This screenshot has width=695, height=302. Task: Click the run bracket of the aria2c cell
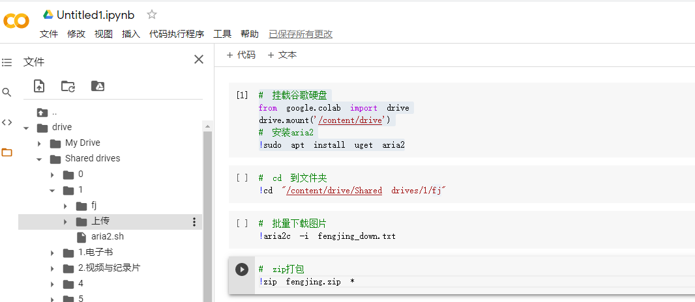[x=242, y=223]
